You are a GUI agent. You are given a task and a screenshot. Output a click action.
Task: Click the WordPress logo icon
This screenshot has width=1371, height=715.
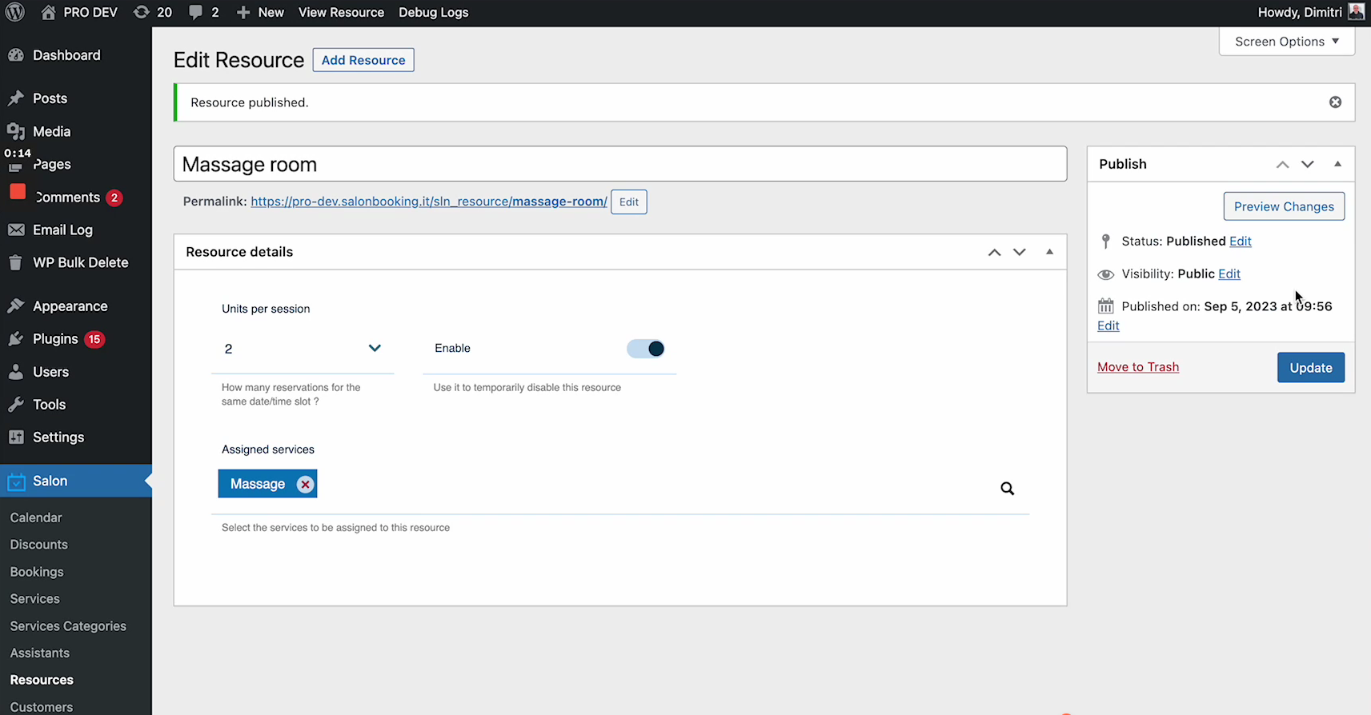pyautogui.click(x=15, y=12)
